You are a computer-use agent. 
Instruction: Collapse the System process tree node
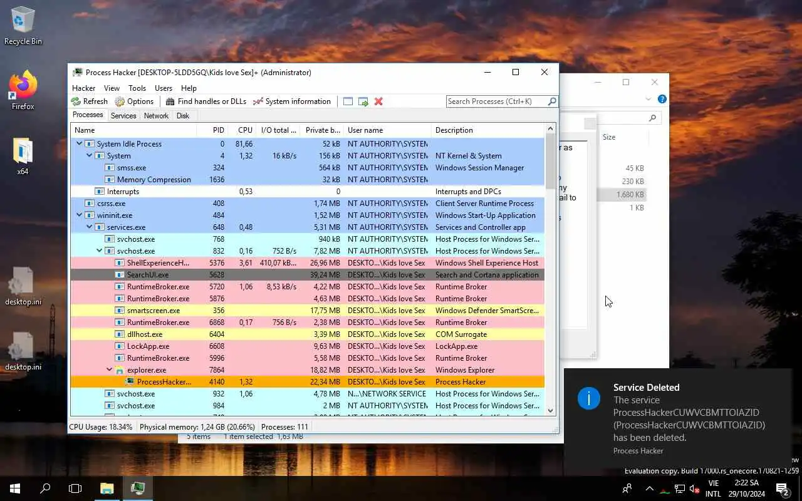(x=89, y=156)
